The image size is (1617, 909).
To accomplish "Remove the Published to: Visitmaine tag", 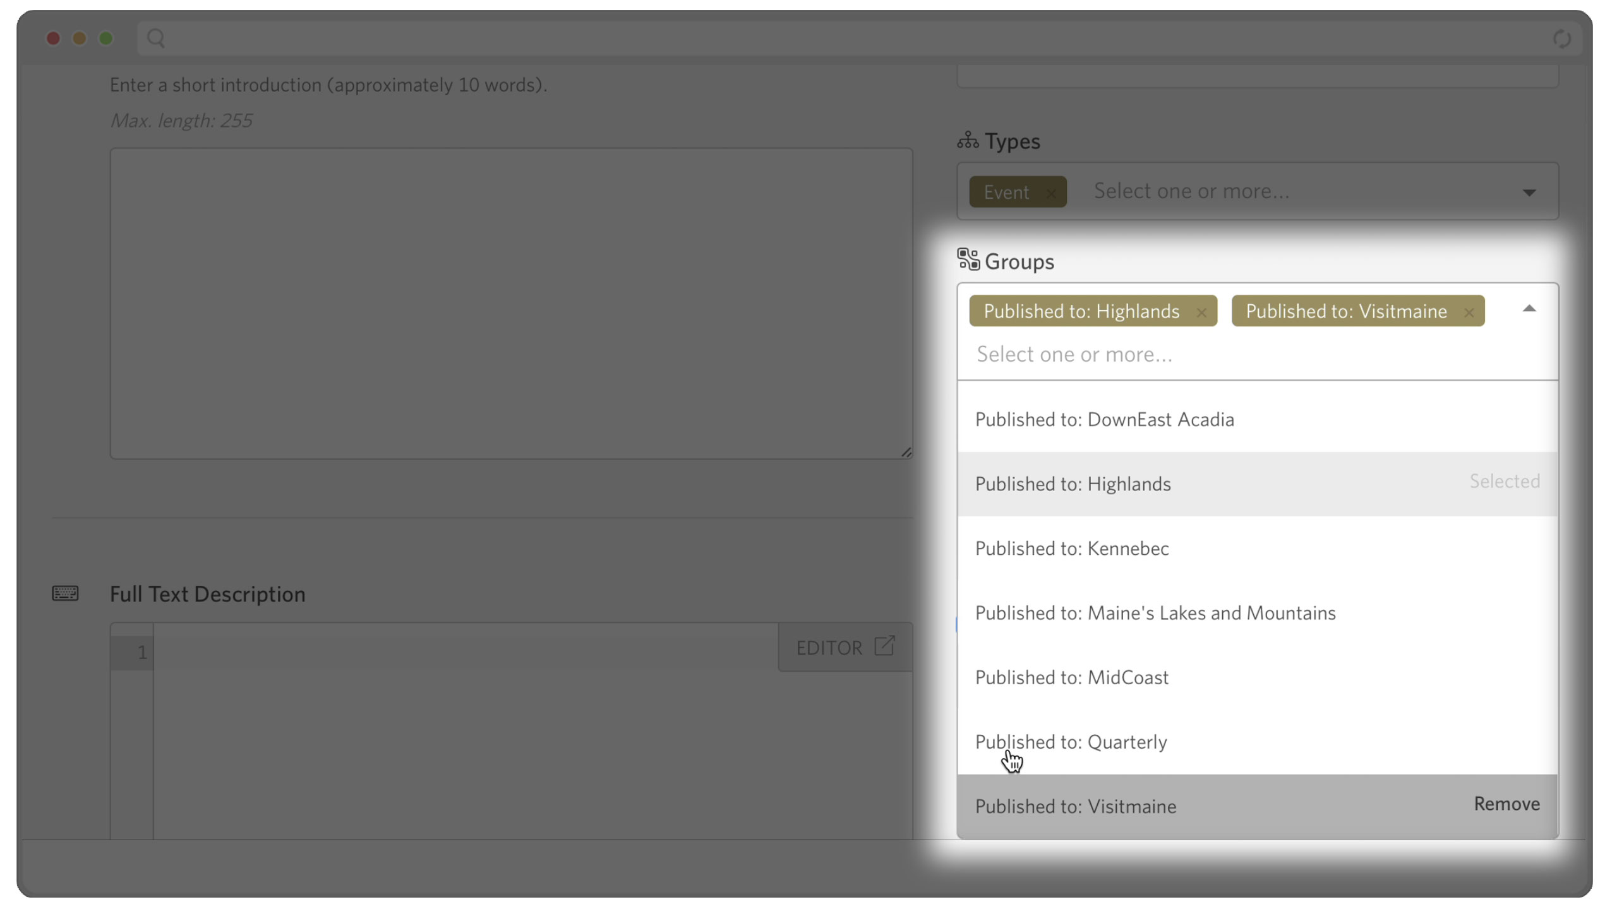I will pos(1469,312).
